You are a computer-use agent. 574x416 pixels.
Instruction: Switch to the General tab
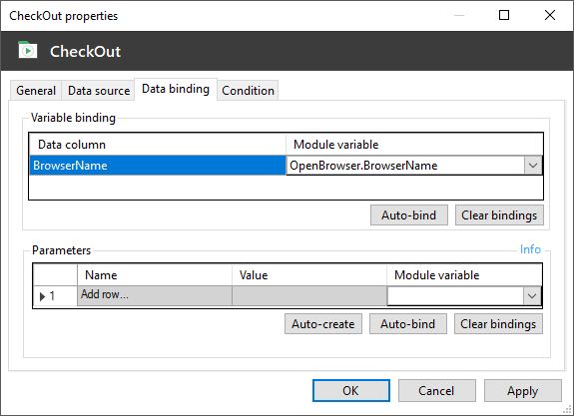coord(36,91)
